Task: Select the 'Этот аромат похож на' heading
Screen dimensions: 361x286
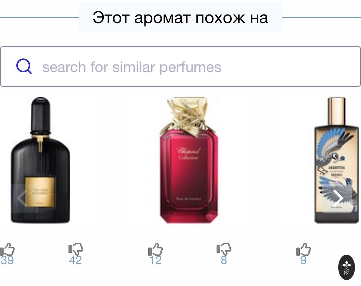Action: coord(180,18)
